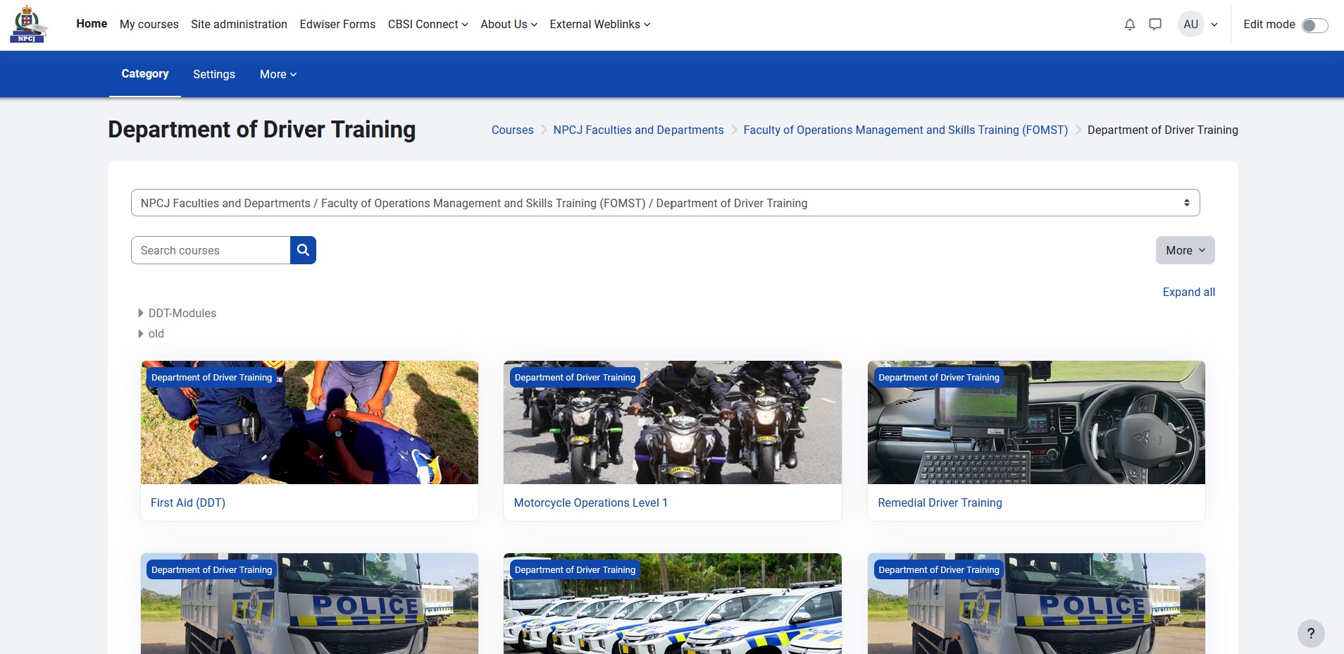1344x654 pixels.
Task: Open the More menu in blue bar
Action: tap(278, 75)
